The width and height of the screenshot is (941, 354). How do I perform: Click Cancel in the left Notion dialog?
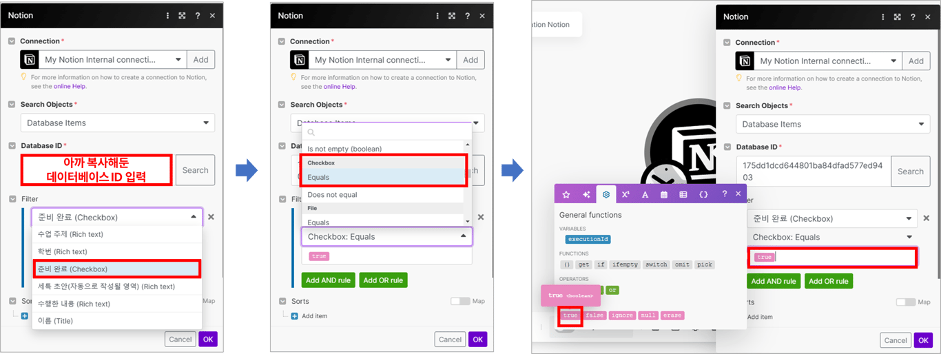[180, 339]
